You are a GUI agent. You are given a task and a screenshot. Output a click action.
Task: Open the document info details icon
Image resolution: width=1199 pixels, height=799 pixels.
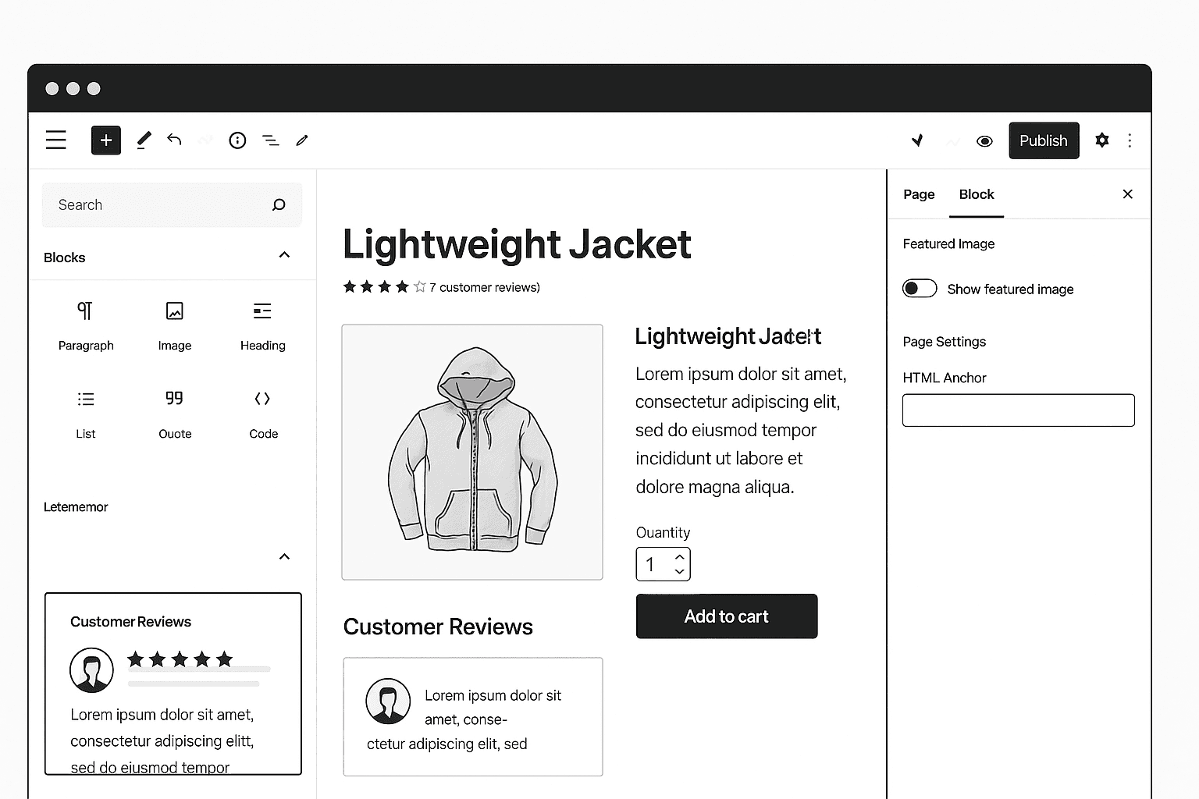pos(237,140)
